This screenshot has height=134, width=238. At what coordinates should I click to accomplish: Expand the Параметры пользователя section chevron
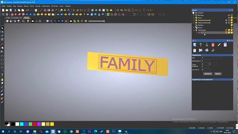tap(232, 79)
